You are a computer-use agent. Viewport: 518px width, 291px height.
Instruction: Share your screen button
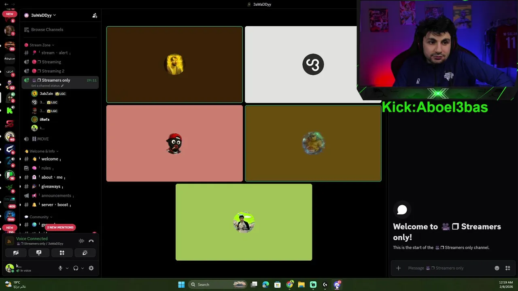[39, 253]
